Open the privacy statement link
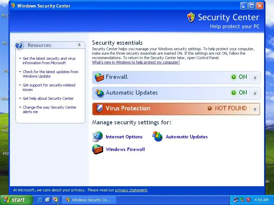The height and width of the screenshot is (205, 274). click(131, 190)
